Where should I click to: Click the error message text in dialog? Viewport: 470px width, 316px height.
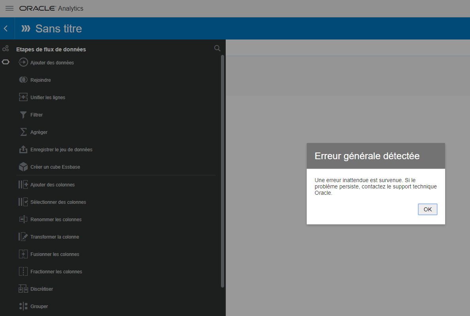coord(376,186)
